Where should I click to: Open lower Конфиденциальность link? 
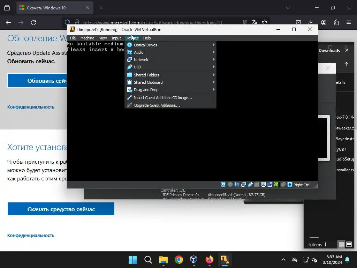(x=31, y=236)
